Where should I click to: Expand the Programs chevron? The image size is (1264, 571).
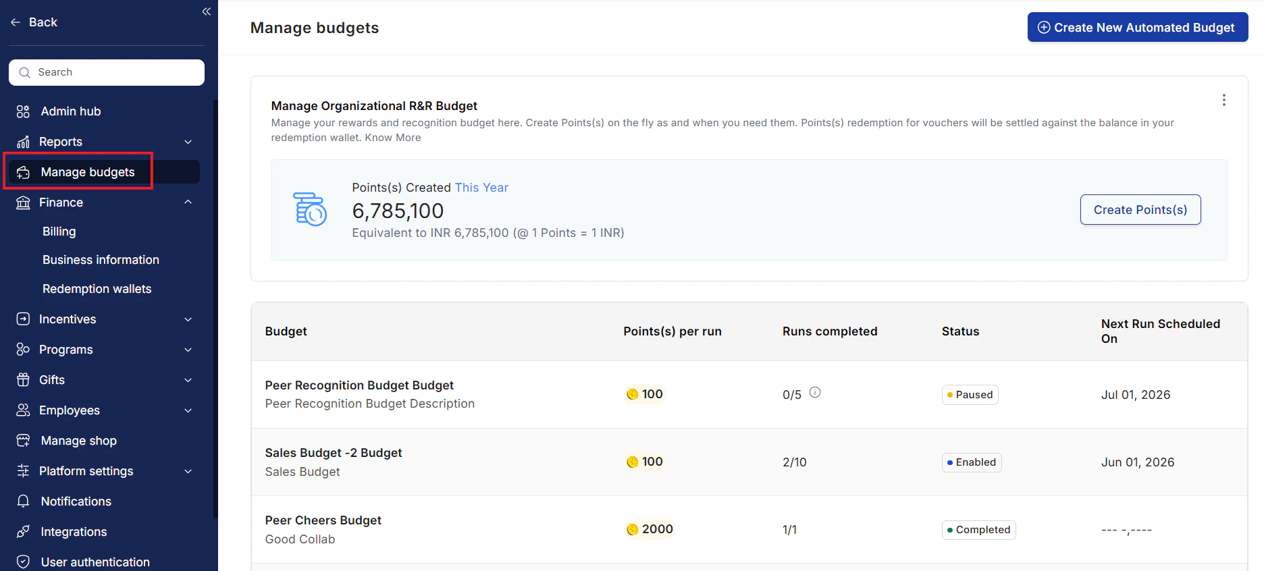(x=188, y=350)
